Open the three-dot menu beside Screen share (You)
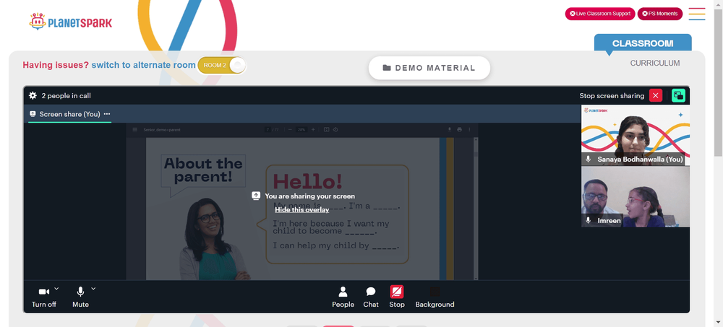723x327 pixels. click(107, 114)
